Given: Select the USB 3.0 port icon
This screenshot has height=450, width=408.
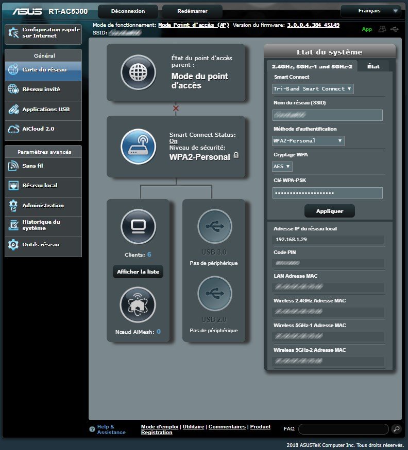Looking at the screenshot, I should point(215,226).
